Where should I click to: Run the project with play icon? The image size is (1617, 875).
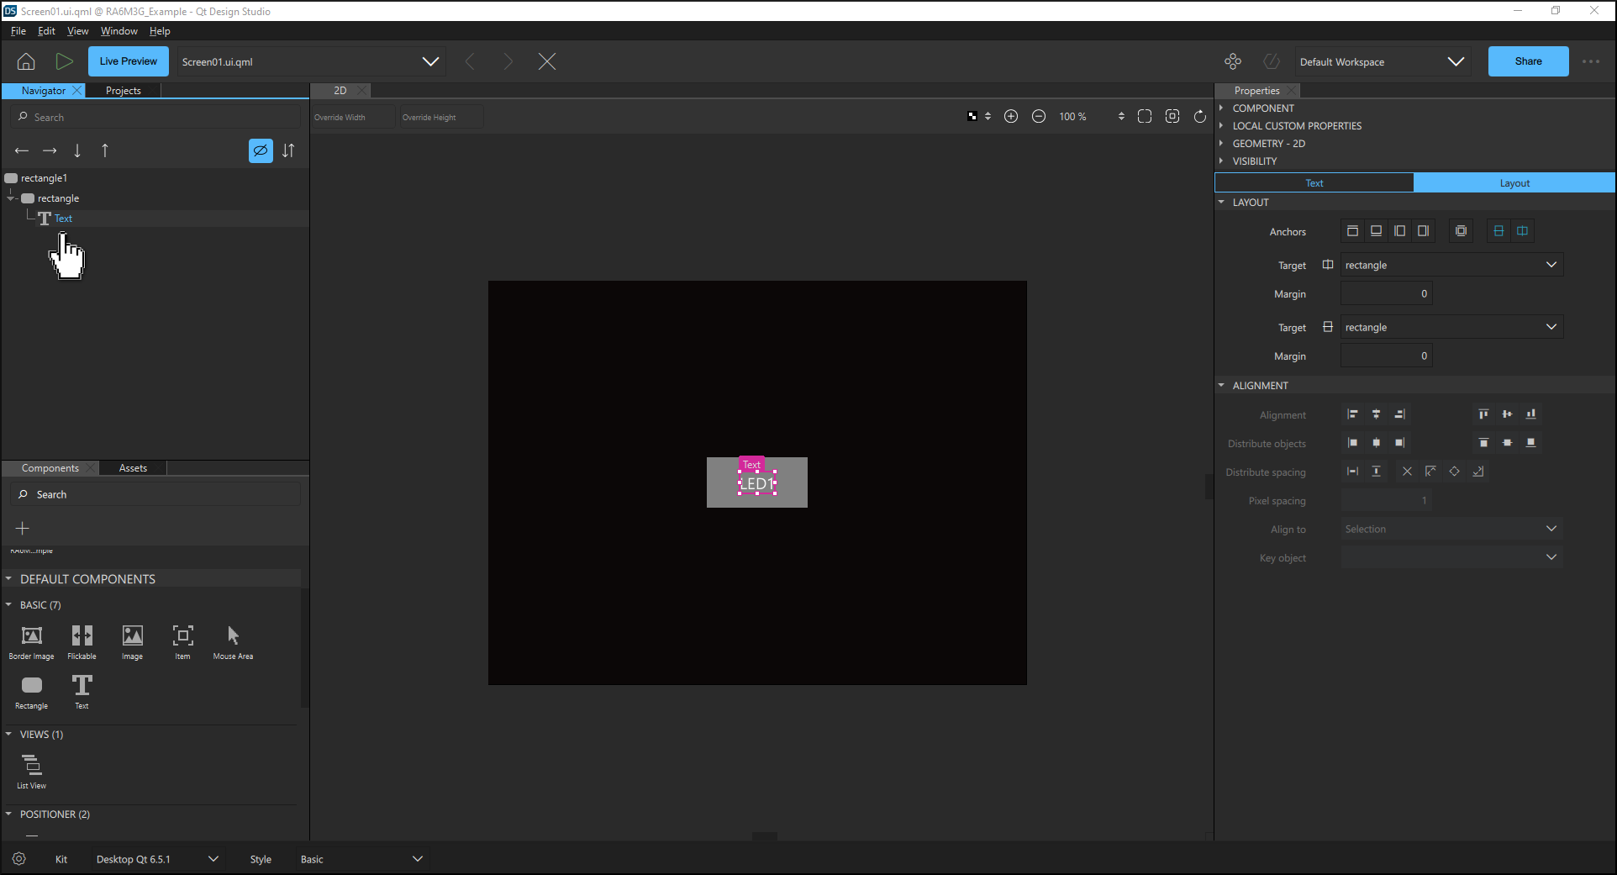click(x=64, y=61)
